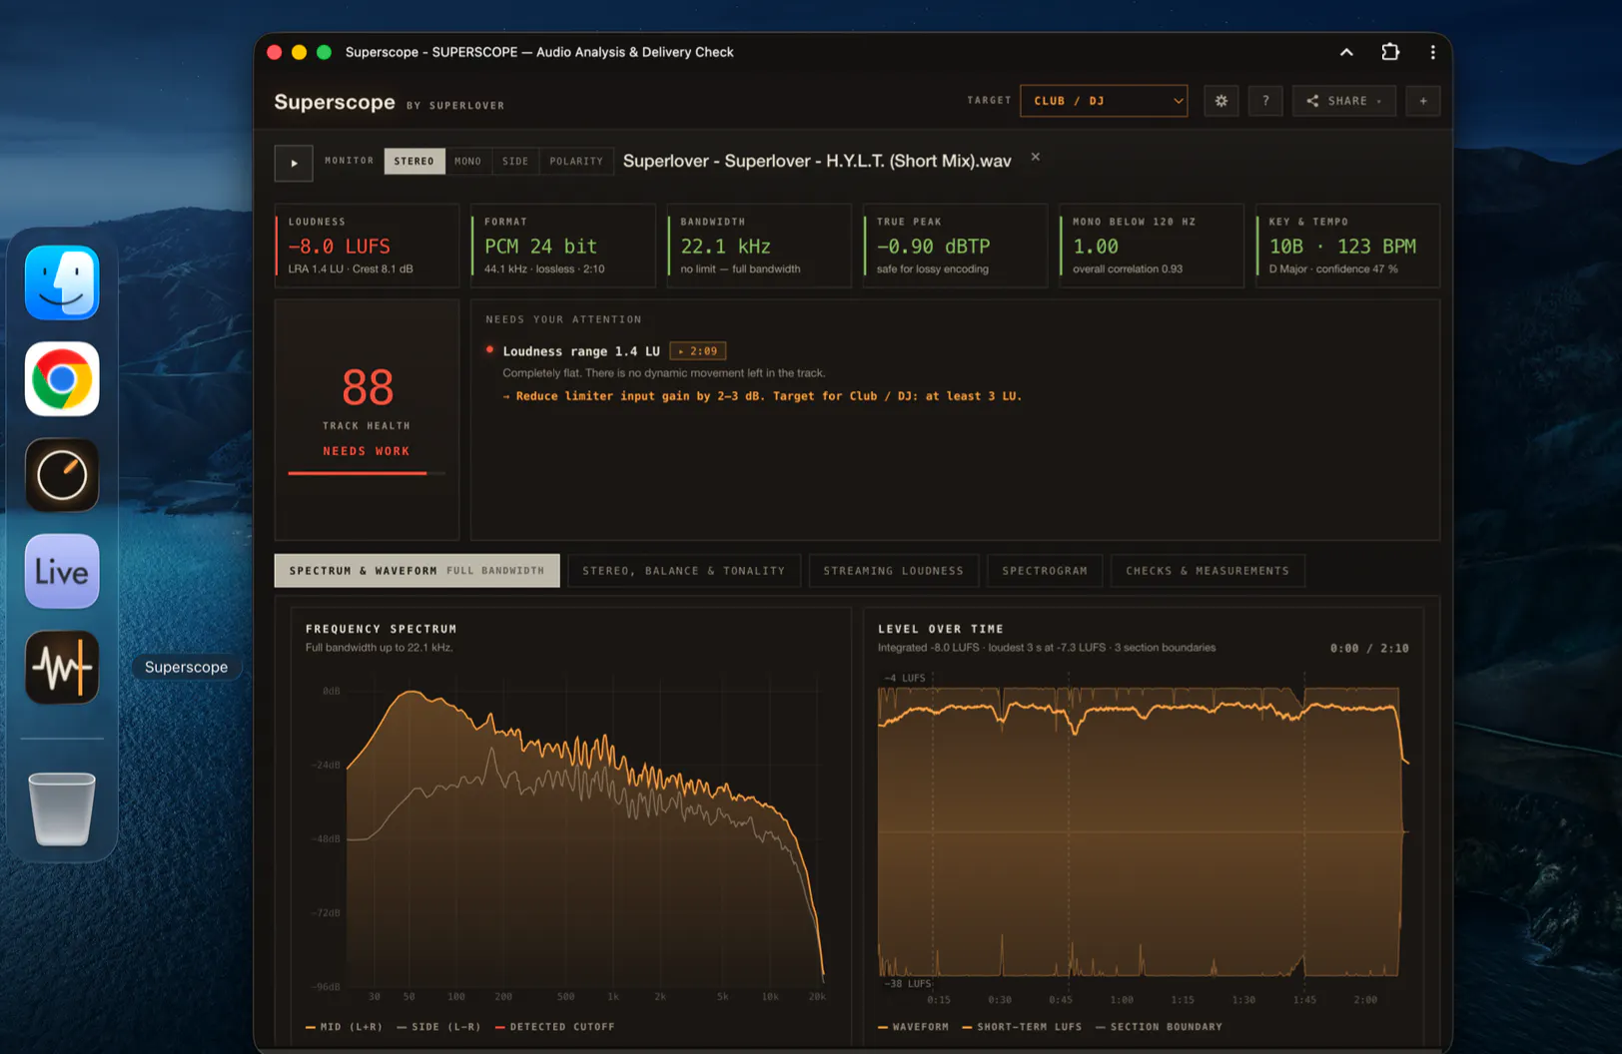Click "44.1 kHz · lossless · 2:10" text

click(x=544, y=269)
